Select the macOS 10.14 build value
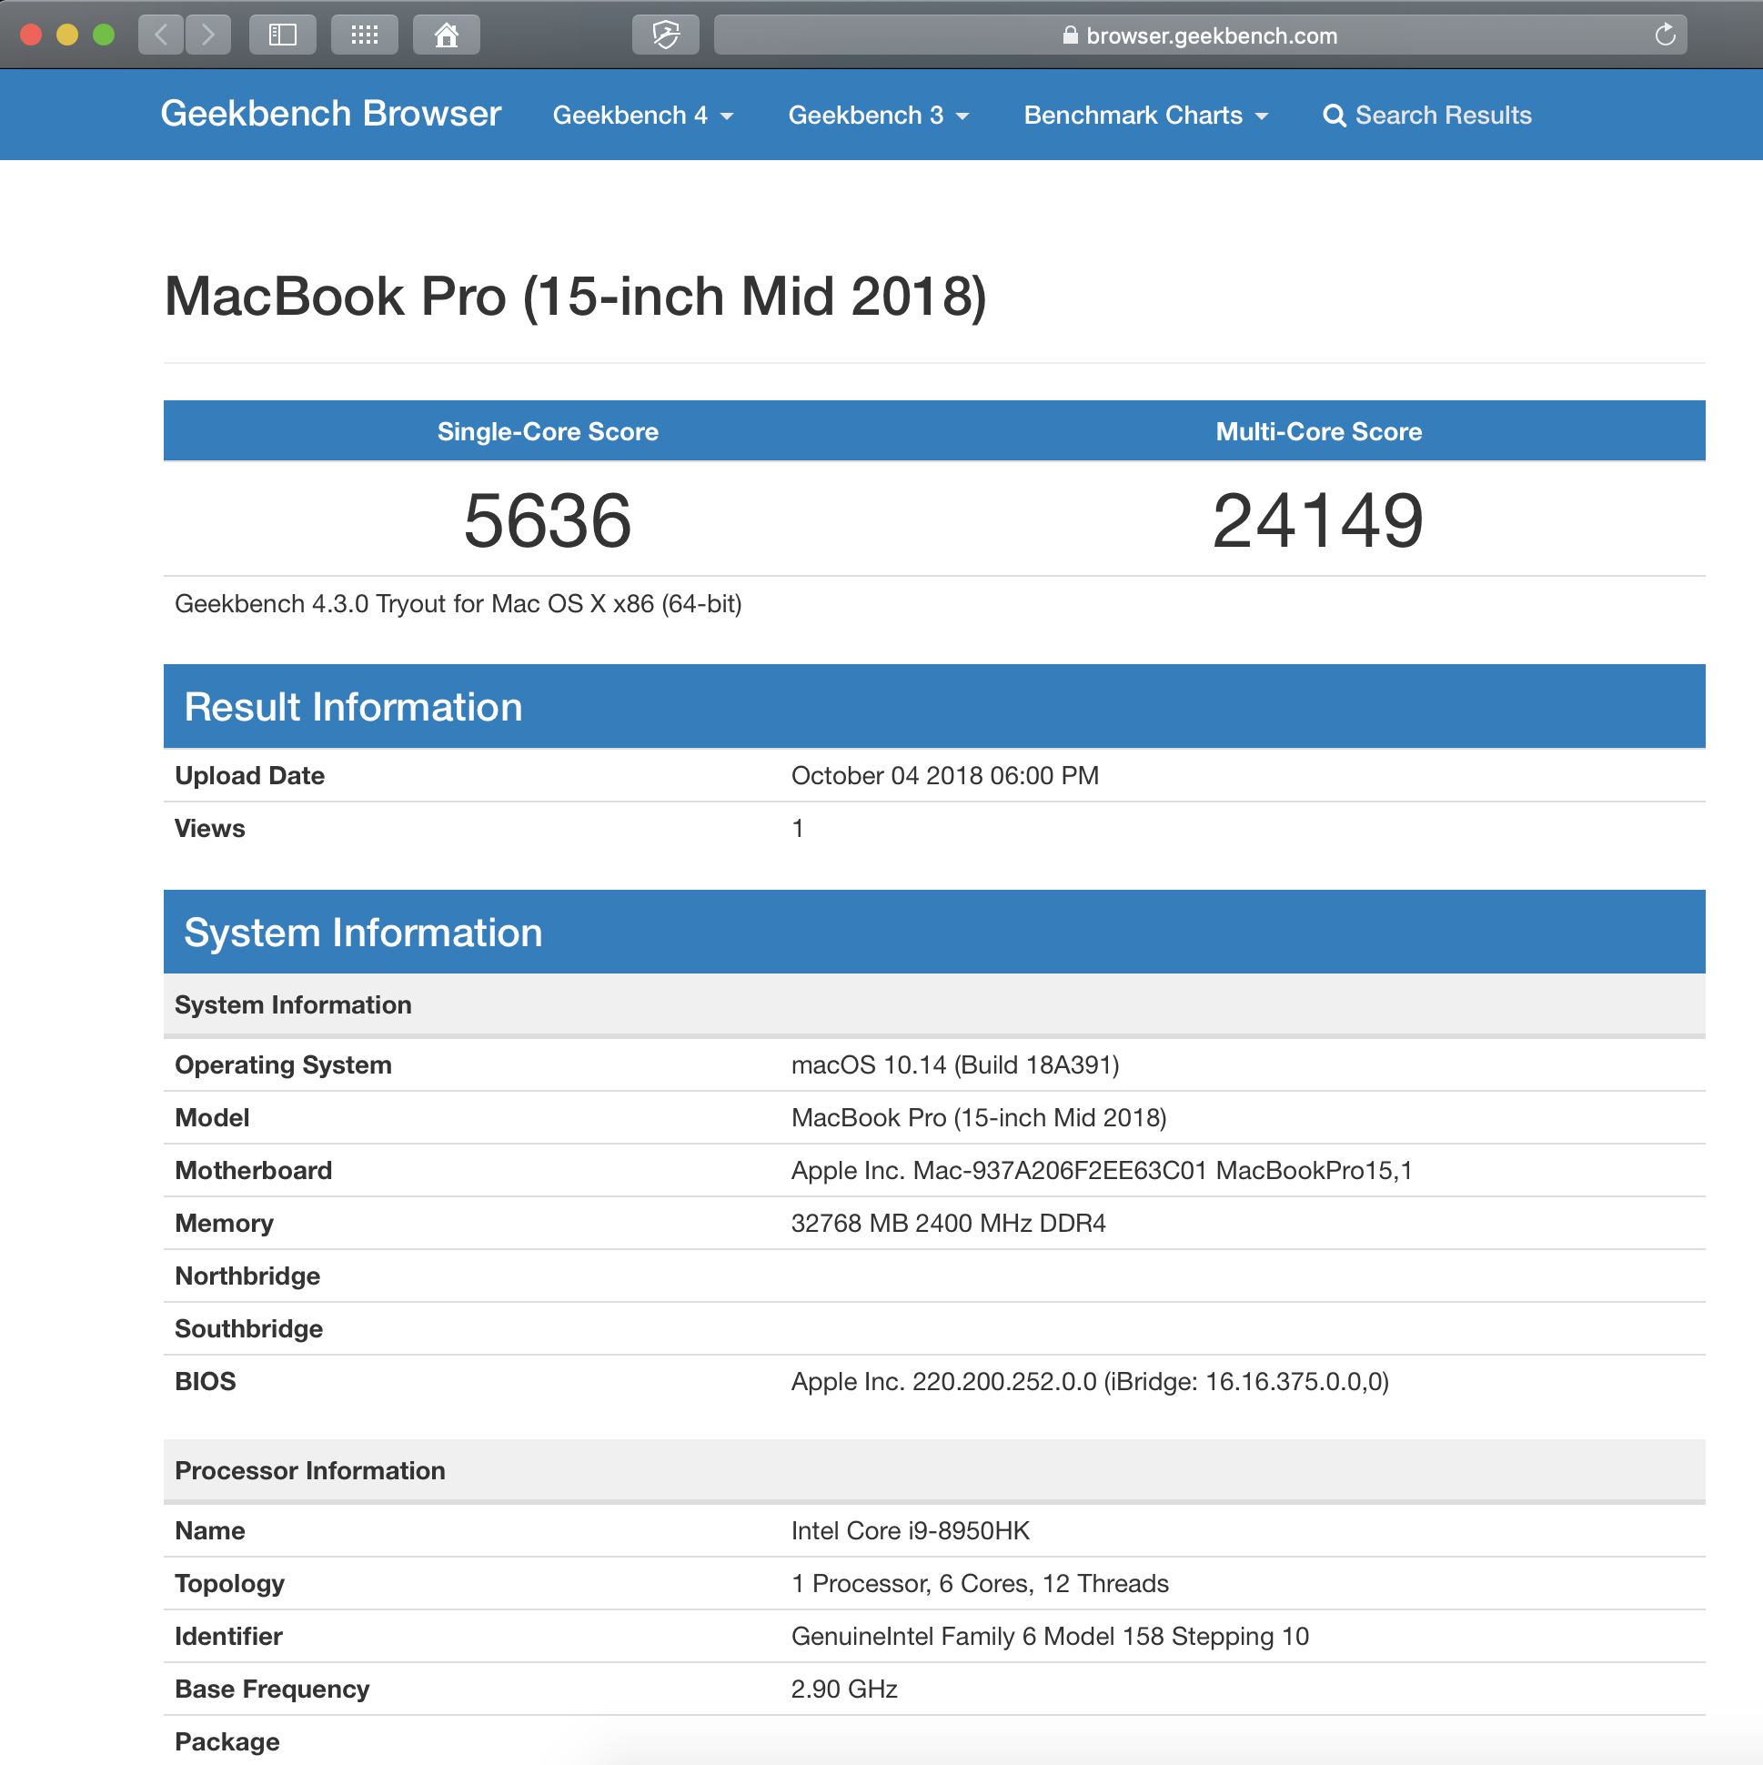 coord(954,1065)
